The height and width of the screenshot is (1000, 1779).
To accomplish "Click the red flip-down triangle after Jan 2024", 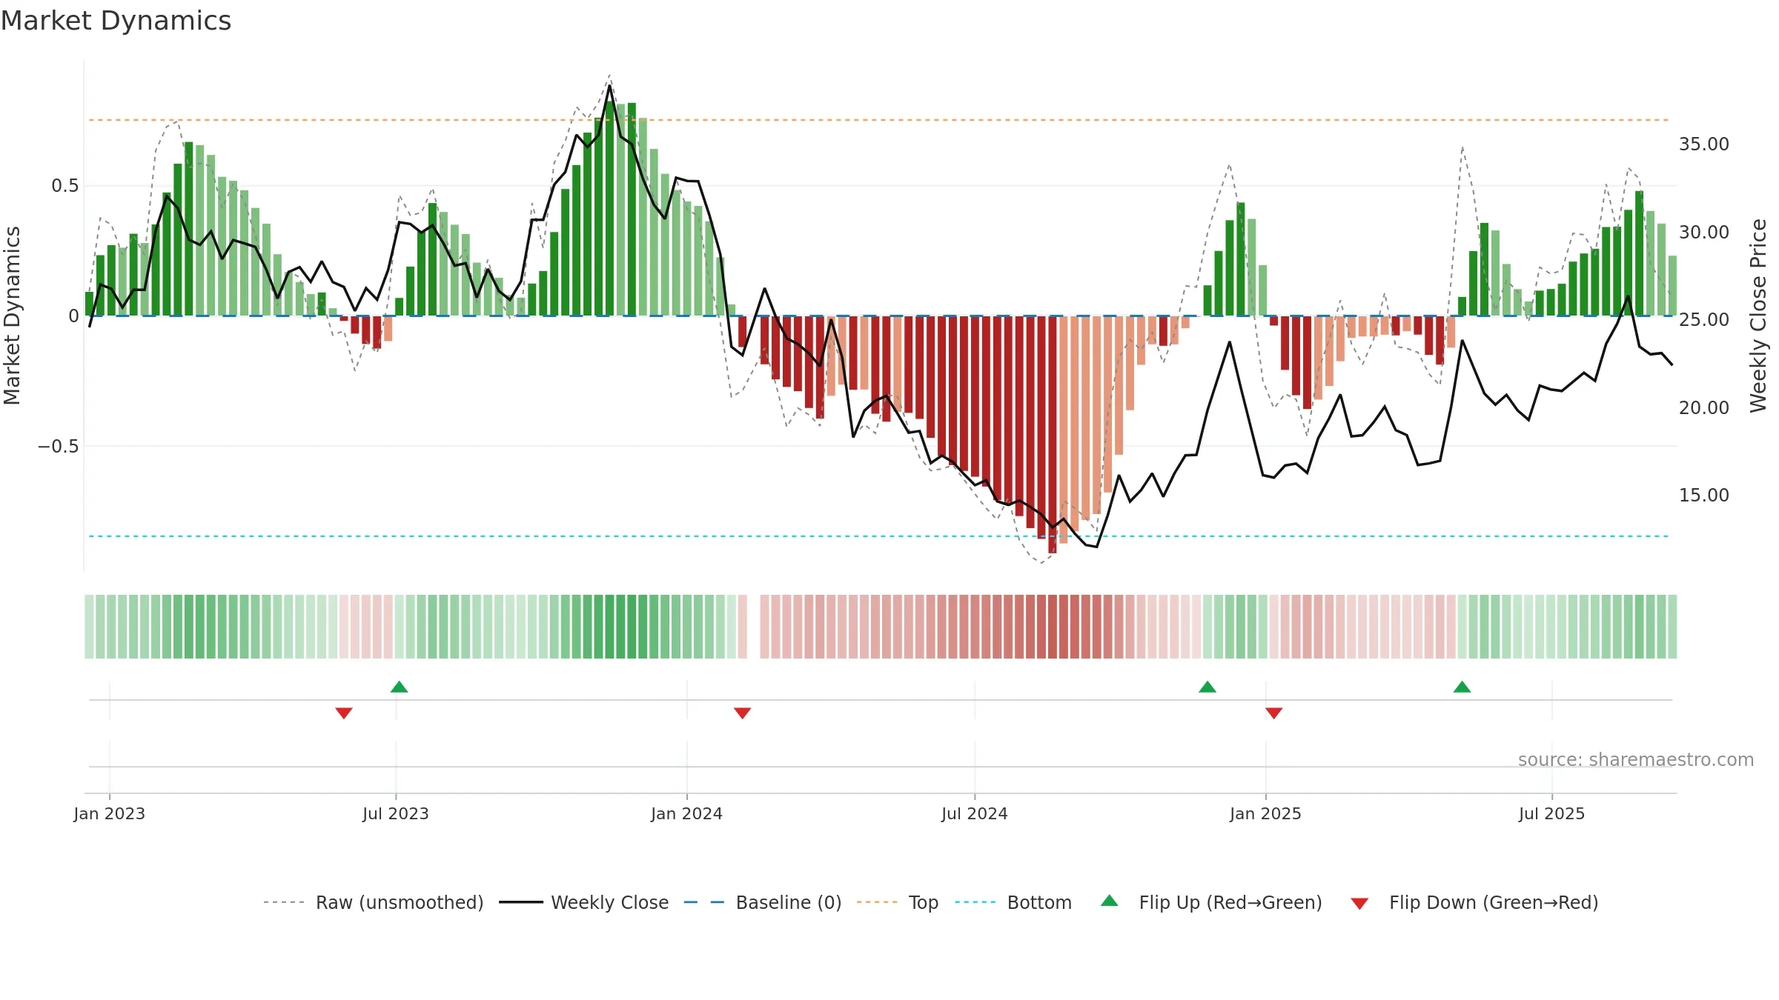I will tap(743, 713).
